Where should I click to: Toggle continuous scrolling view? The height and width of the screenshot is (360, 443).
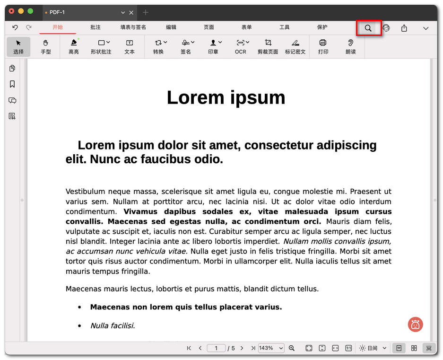coord(429,348)
